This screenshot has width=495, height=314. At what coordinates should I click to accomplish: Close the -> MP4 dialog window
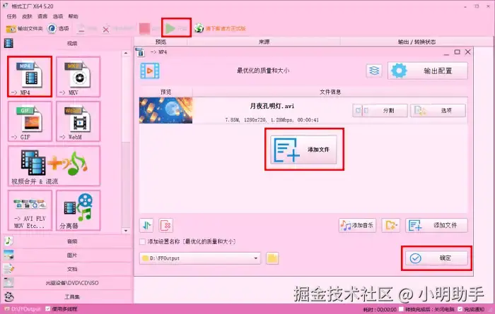click(x=468, y=52)
